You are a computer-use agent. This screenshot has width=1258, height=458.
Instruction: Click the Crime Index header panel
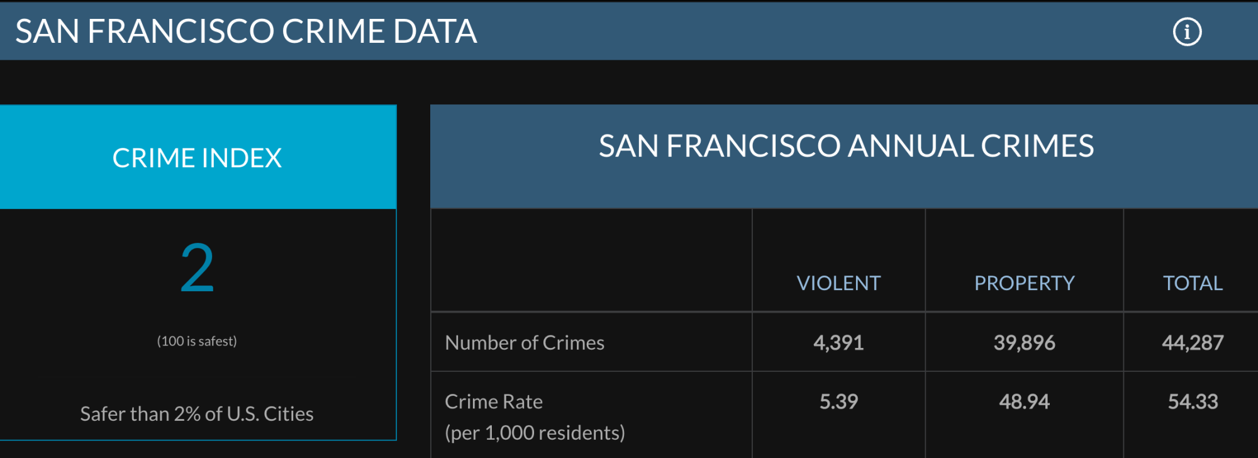(x=198, y=157)
